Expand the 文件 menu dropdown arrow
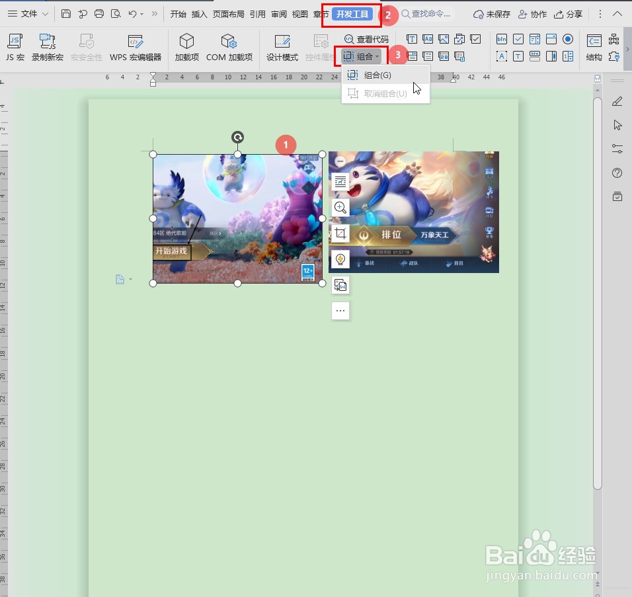632x597 pixels. [45, 14]
